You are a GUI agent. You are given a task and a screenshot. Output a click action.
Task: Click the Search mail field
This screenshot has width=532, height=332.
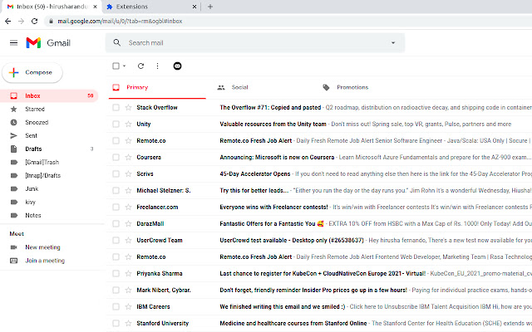(254, 42)
